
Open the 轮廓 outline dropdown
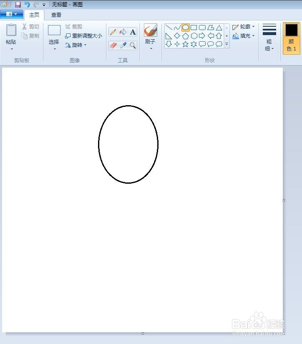(x=244, y=27)
